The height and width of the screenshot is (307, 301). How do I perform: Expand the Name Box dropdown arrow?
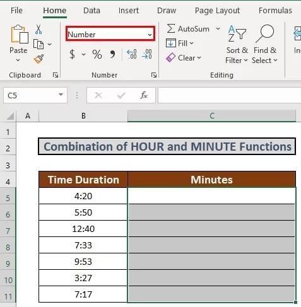pyautogui.click(x=61, y=95)
